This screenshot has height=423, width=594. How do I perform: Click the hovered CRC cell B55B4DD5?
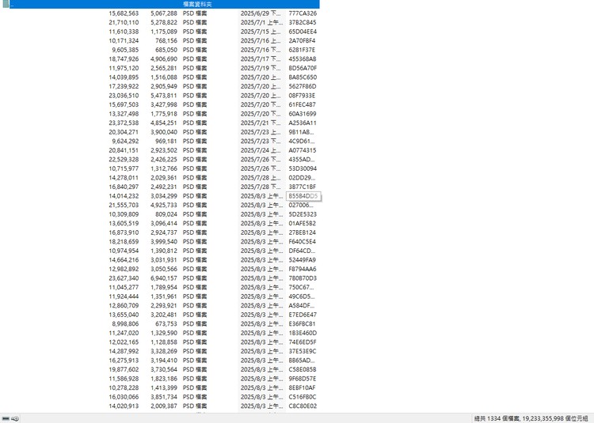pos(303,195)
